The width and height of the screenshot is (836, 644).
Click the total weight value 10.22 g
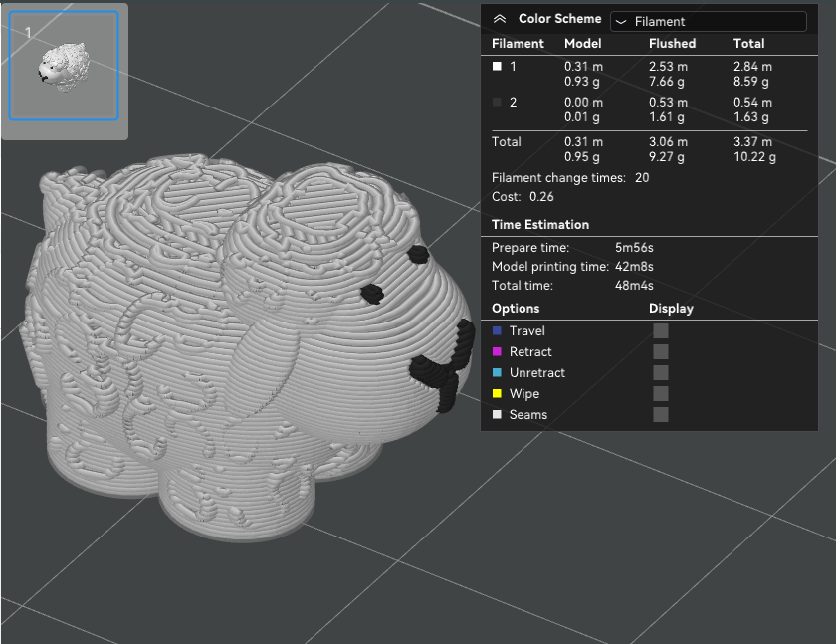click(x=755, y=156)
